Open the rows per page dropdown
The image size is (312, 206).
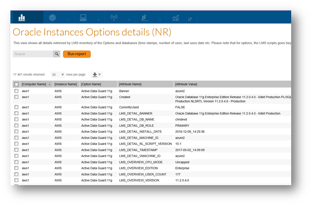(58, 75)
